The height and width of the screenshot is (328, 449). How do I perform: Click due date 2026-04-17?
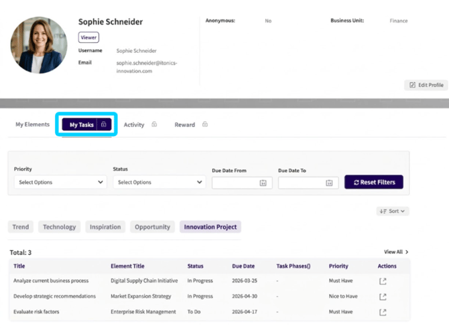pyautogui.click(x=245, y=311)
